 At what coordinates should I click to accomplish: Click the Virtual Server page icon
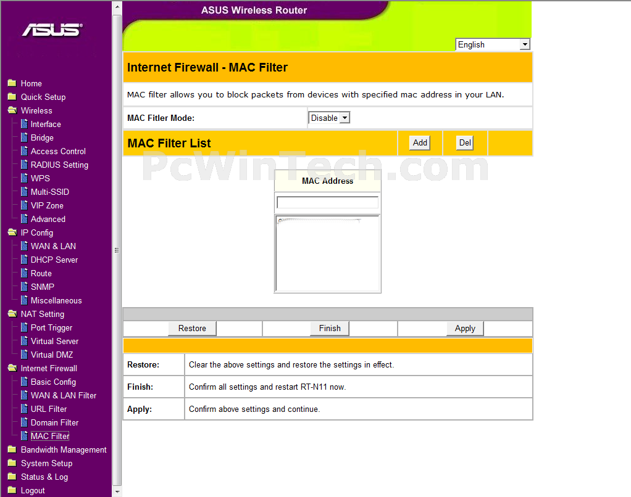[24, 341]
